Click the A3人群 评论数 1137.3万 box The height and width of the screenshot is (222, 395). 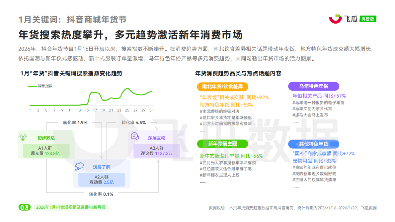pos(157,151)
